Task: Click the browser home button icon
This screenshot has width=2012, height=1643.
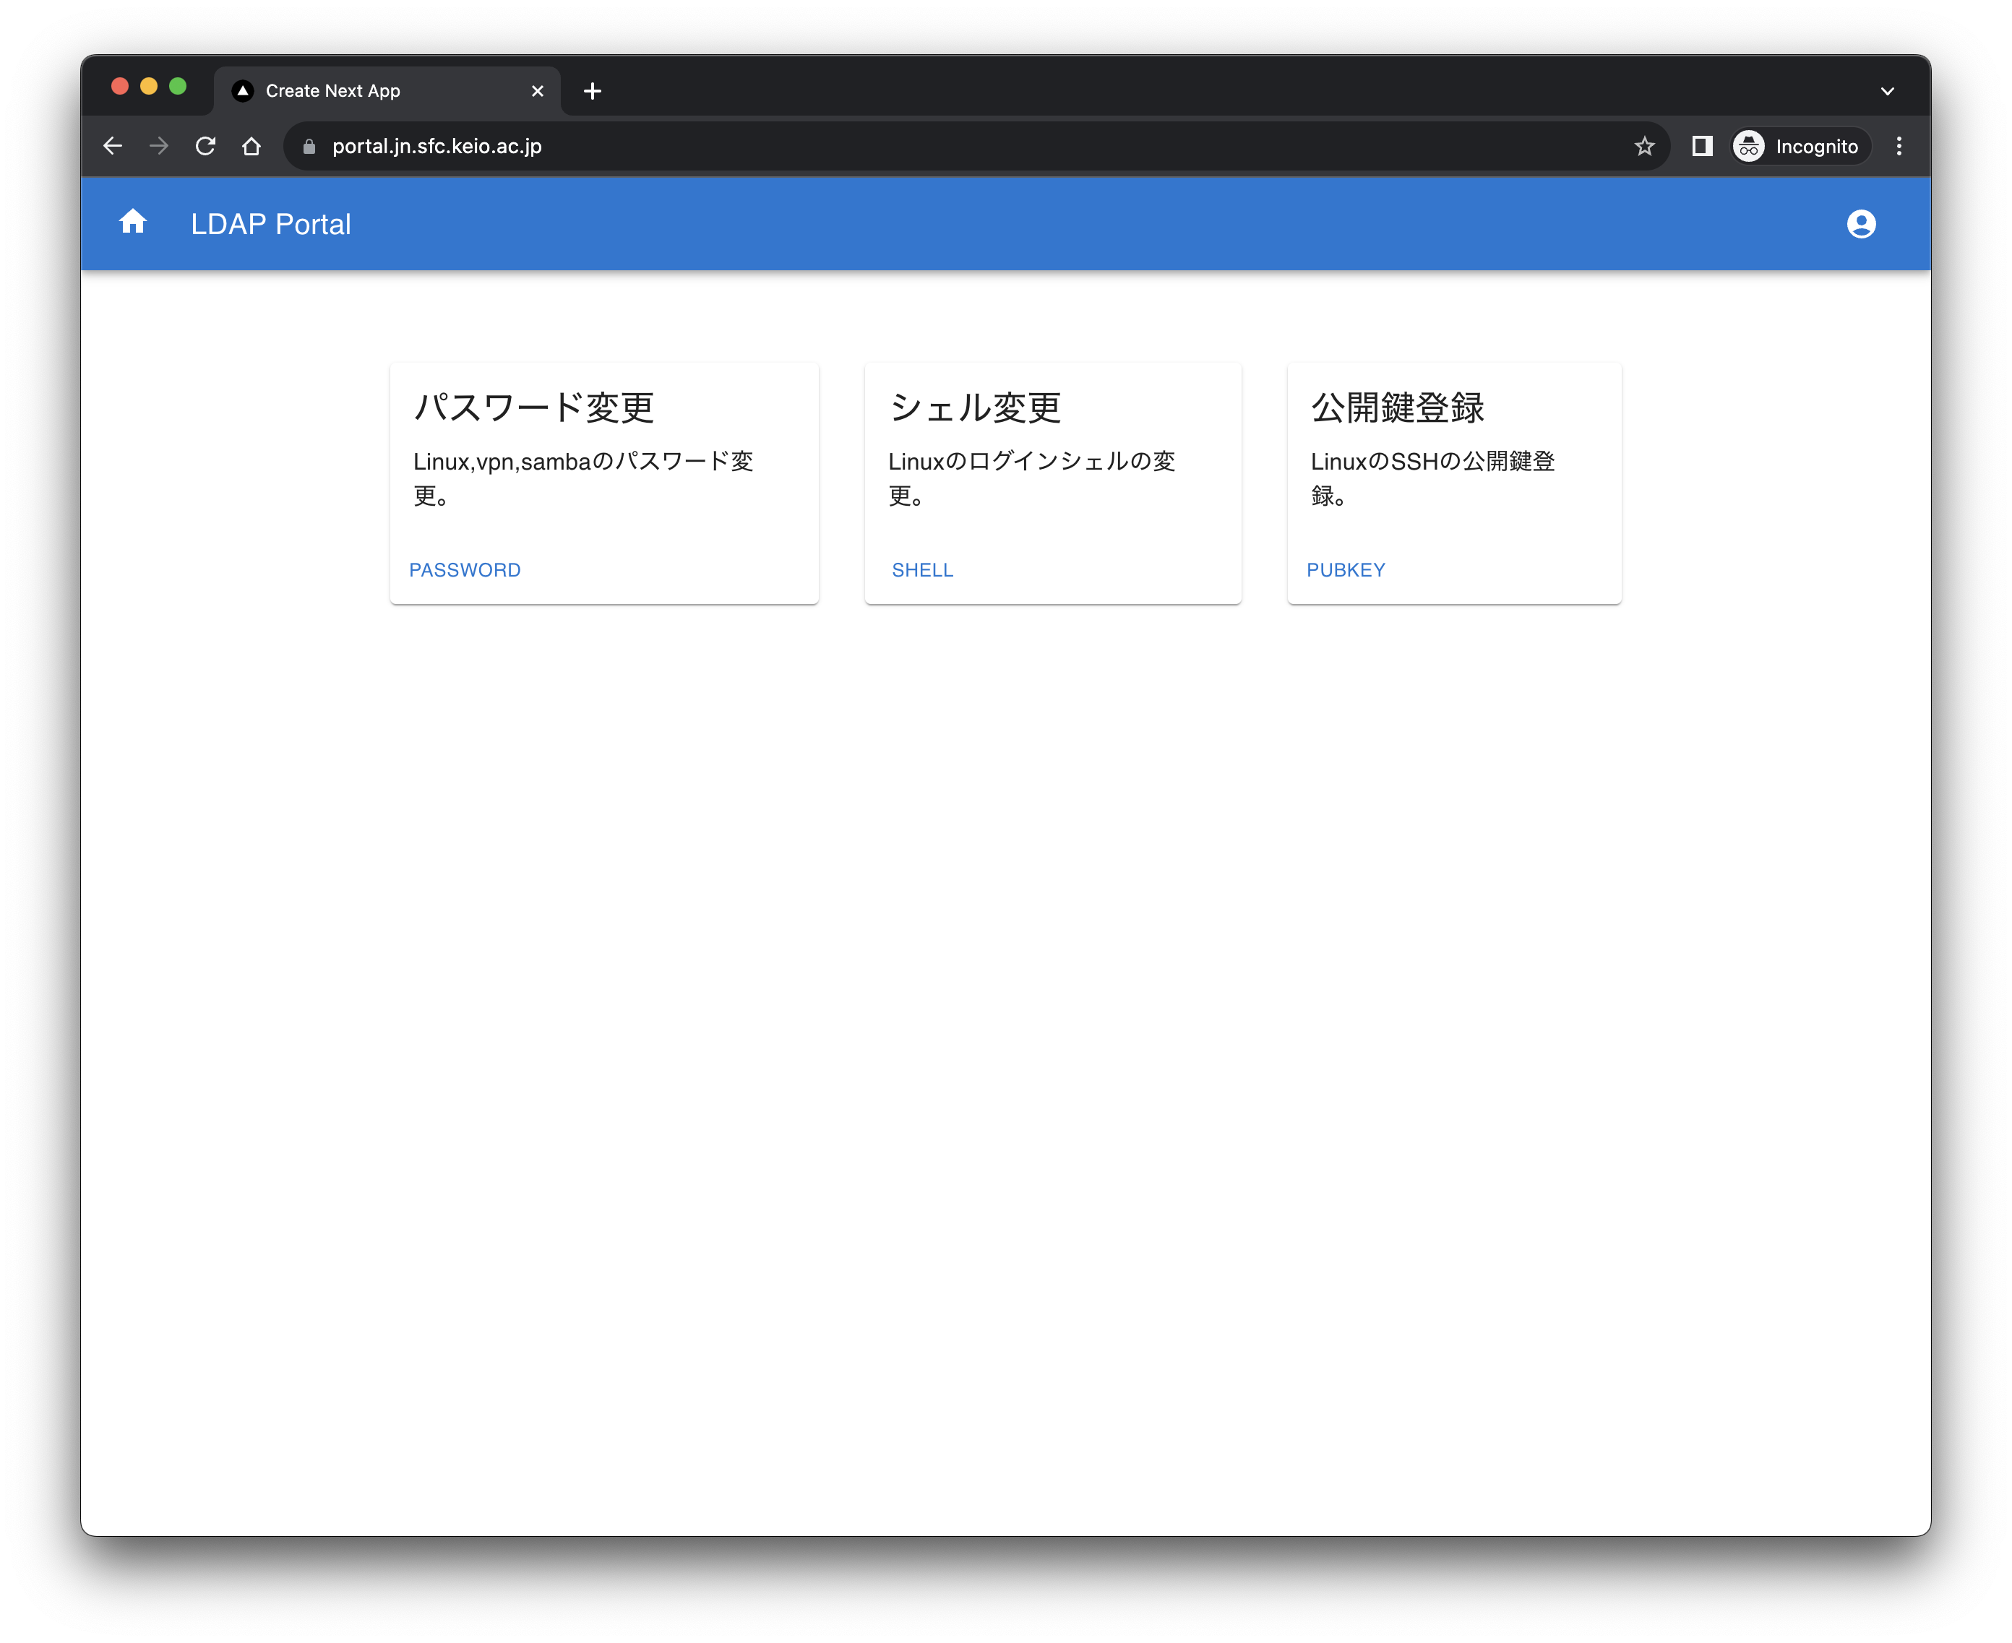Action: point(251,146)
